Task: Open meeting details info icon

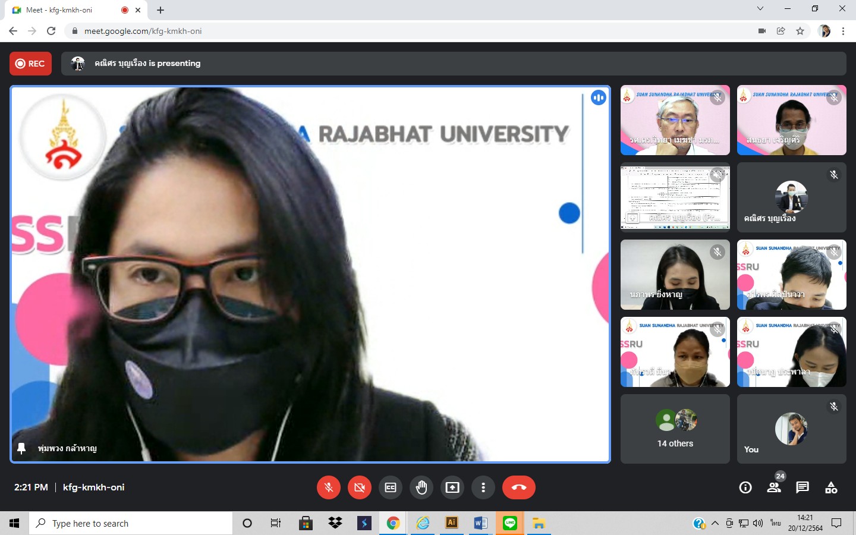Action: point(745,487)
